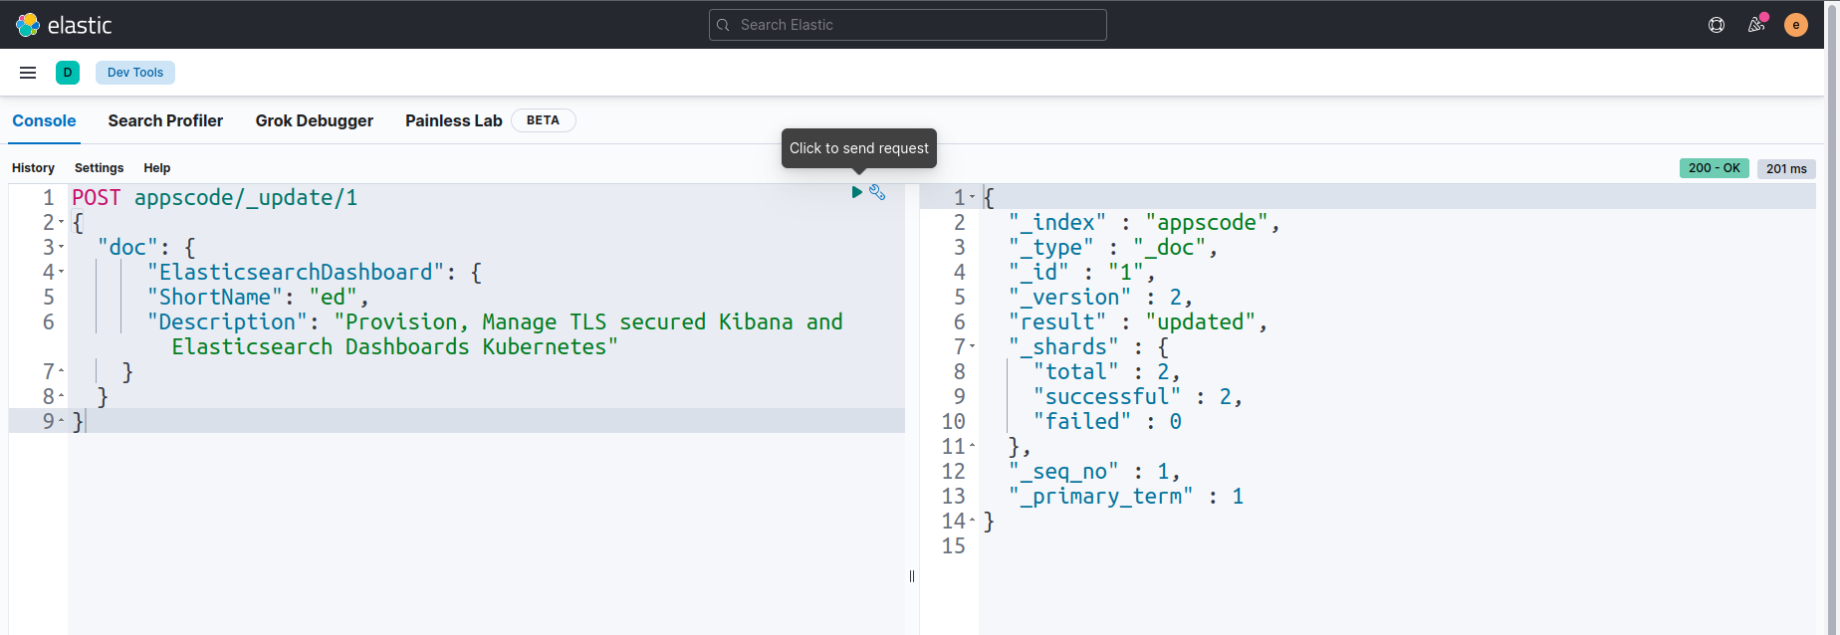The height and width of the screenshot is (635, 1840).
Task: Fold the ElasticsearchDashboard block on line 4
Action: coord(62,273)
